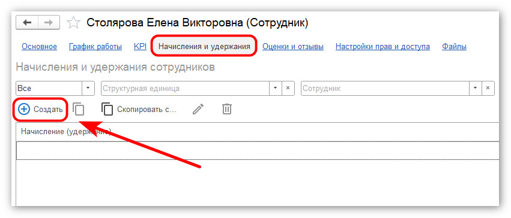Clear the Структурная единица field
The width and height of the screenshot is (511, 218).
(x=288, y=89)
